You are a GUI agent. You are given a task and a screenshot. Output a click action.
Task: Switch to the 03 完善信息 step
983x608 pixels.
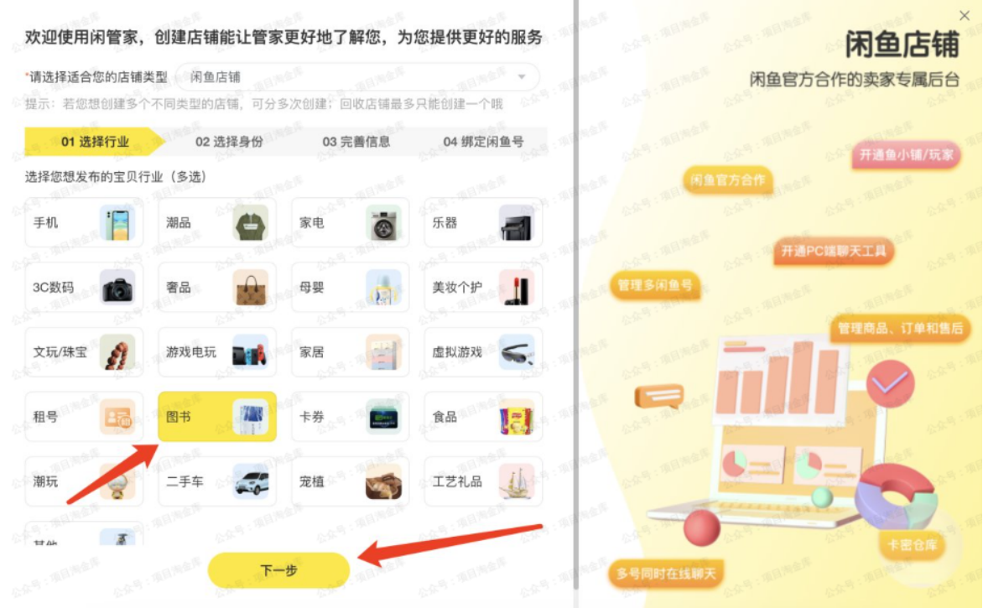click(356, 142)
